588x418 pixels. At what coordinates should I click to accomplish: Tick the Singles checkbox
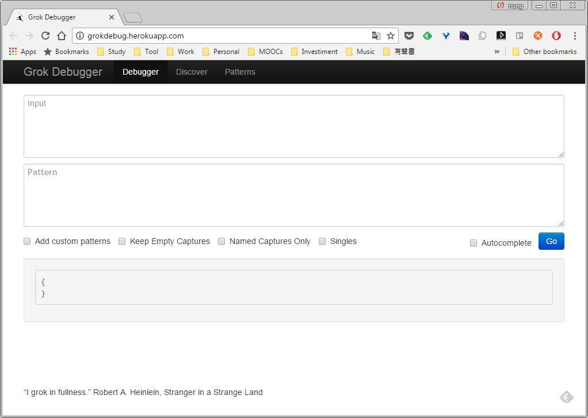[x=322, y=241]
